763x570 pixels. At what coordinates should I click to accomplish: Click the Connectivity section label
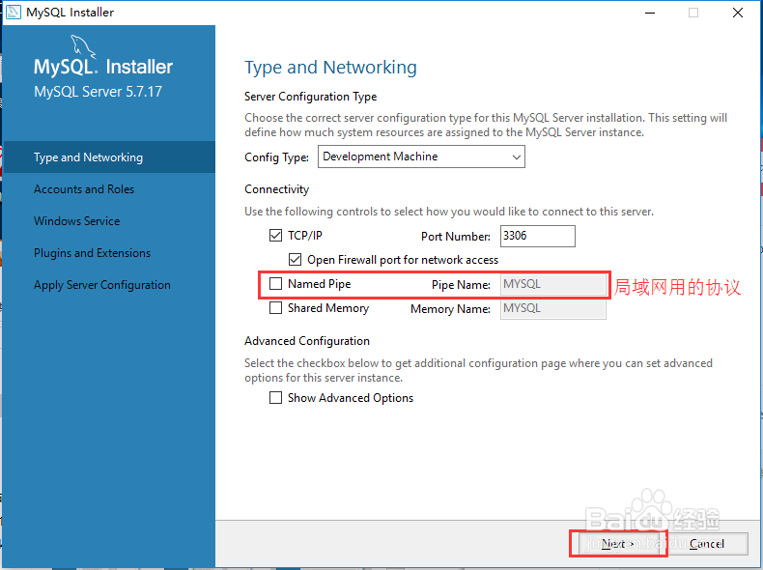pyautogui.click(x=276, y=189)
